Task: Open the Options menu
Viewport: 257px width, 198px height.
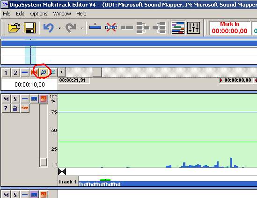Action: [39, 14]
